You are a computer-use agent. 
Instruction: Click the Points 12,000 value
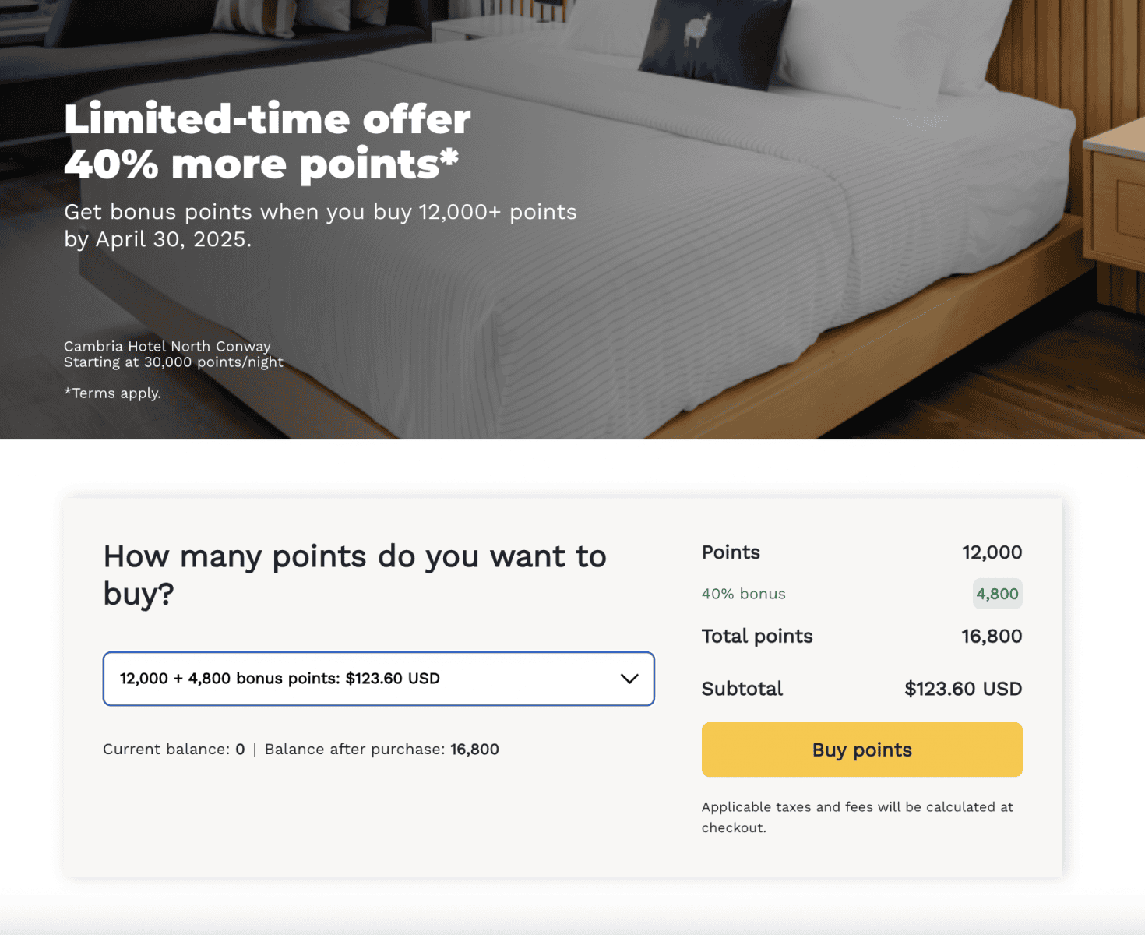pos(992,552)
